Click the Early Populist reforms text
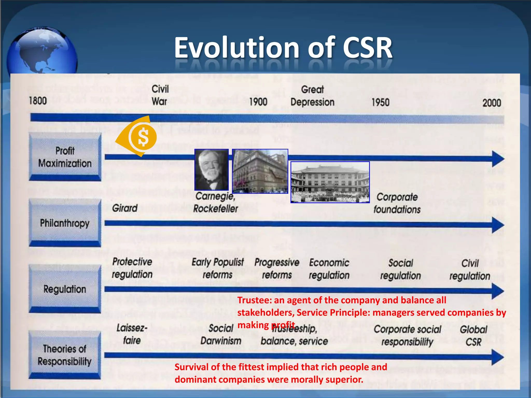The width and height of the screenshot is (531, 398). (x=218, y=268)
